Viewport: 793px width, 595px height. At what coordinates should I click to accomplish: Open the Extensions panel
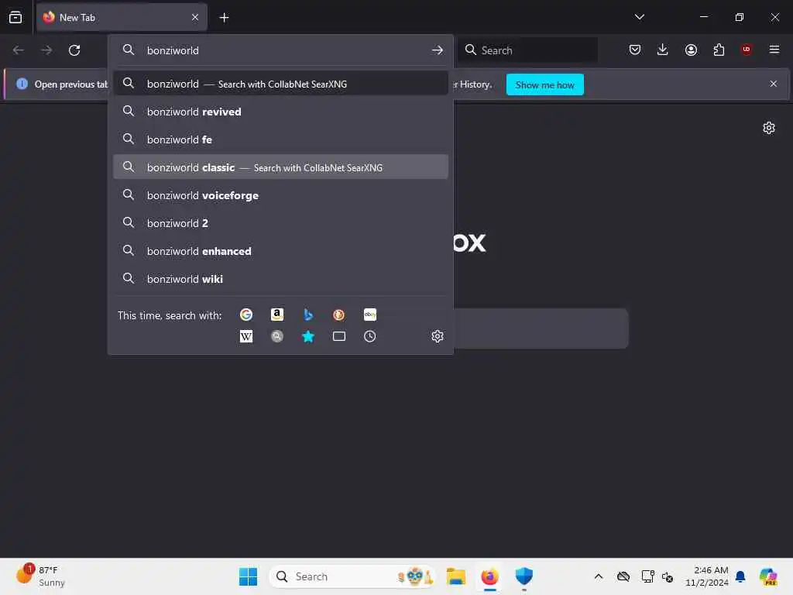click(x=719, y=50)
